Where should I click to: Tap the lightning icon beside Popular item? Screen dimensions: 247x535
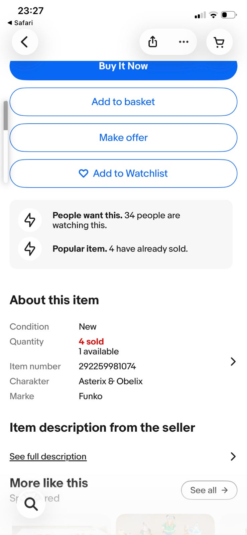30,248
